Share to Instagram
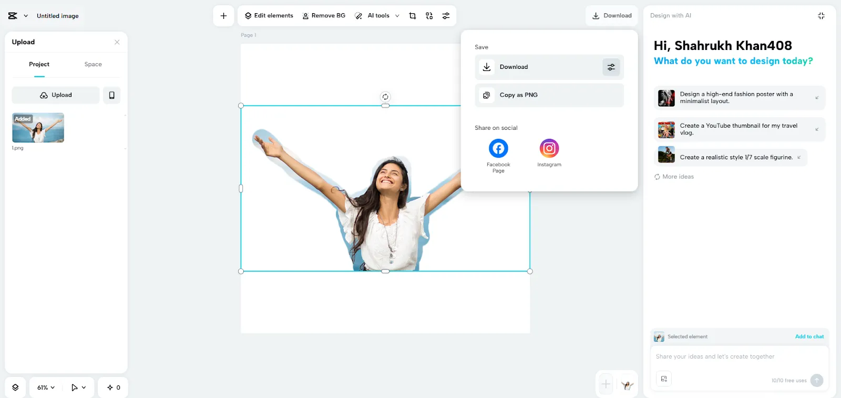The width and height of the screenshot is (841, 398). [x=549, y=149]
